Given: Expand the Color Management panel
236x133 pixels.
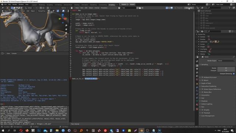Looking at the screenshot, I should (208, 116).
